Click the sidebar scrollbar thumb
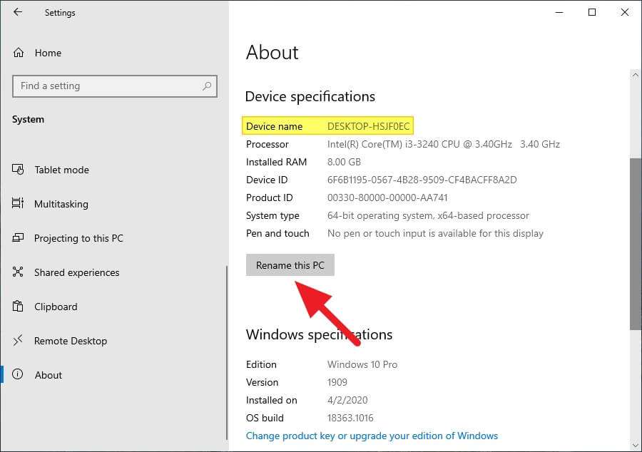This screenshot has height=452, width=642. pos(227,353)
